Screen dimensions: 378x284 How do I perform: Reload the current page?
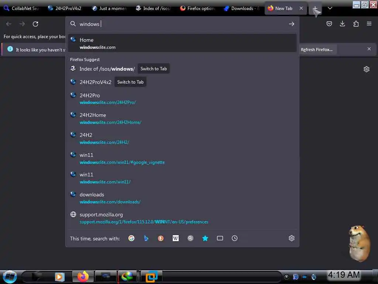[x=35, y=24]
